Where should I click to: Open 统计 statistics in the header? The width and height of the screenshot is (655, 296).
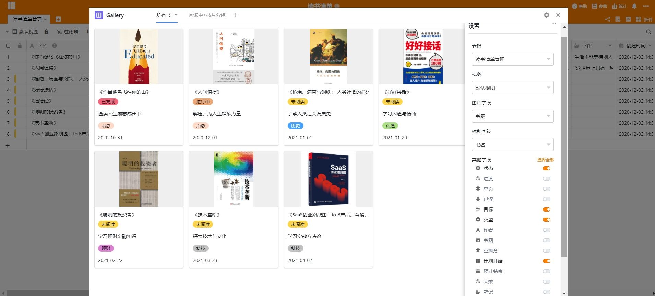(x=619, y=6)
